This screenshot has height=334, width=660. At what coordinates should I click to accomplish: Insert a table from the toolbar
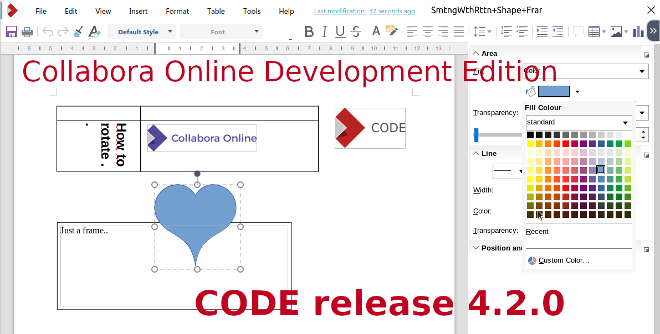pos(594,32)
